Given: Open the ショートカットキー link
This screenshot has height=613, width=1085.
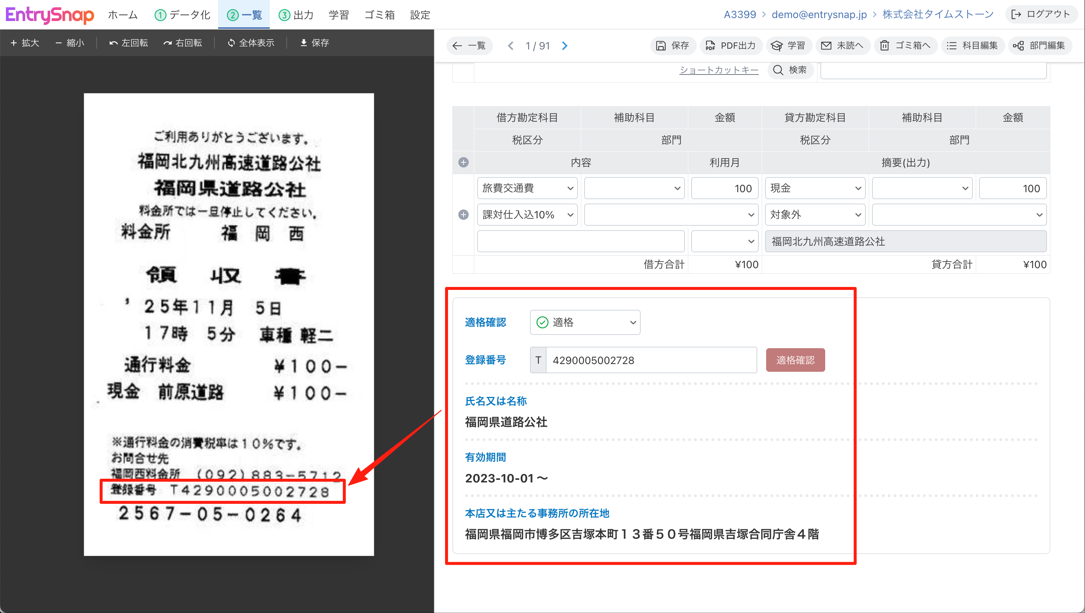Looking at the screenshot, I should pos(719,70).
